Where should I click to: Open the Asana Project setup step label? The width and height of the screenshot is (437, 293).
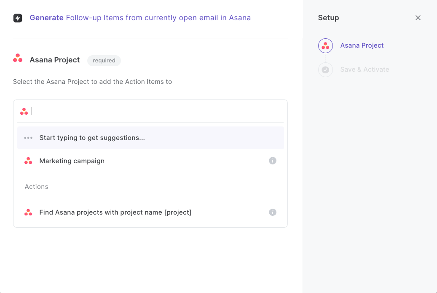click(x=362, y=46)
